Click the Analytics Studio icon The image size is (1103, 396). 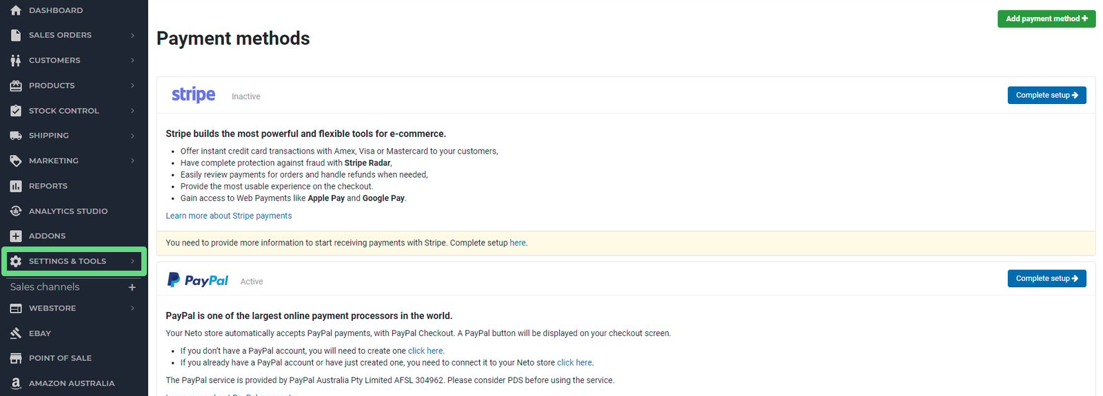16,211
